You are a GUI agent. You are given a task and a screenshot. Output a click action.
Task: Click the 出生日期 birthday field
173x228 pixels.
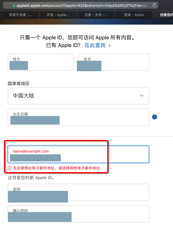(x=78, y=117)
